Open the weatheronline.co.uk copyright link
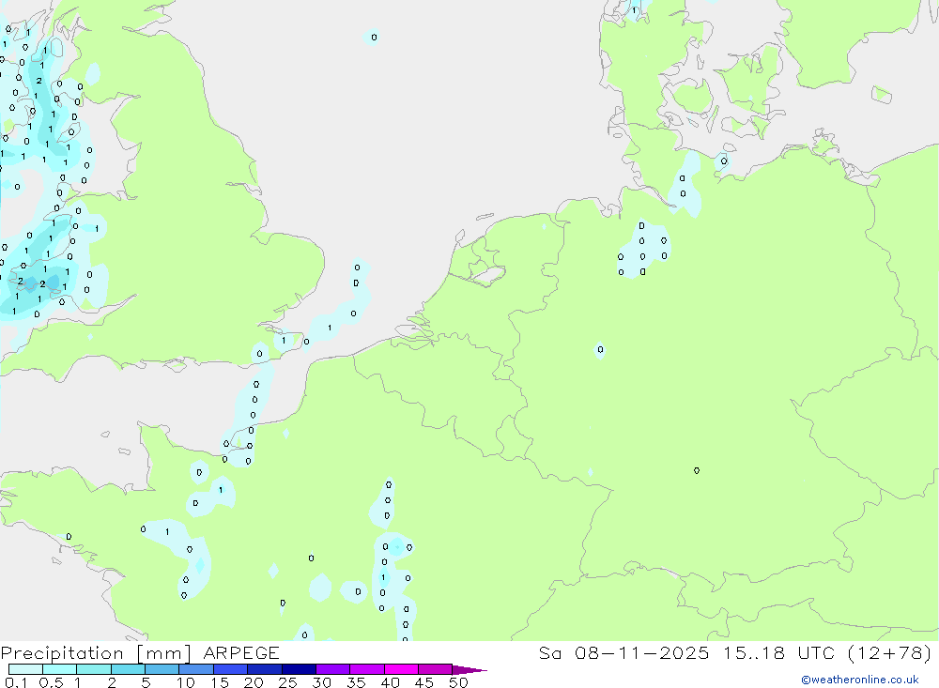Viewport: 939px width, 688px height. pos(860,680)
